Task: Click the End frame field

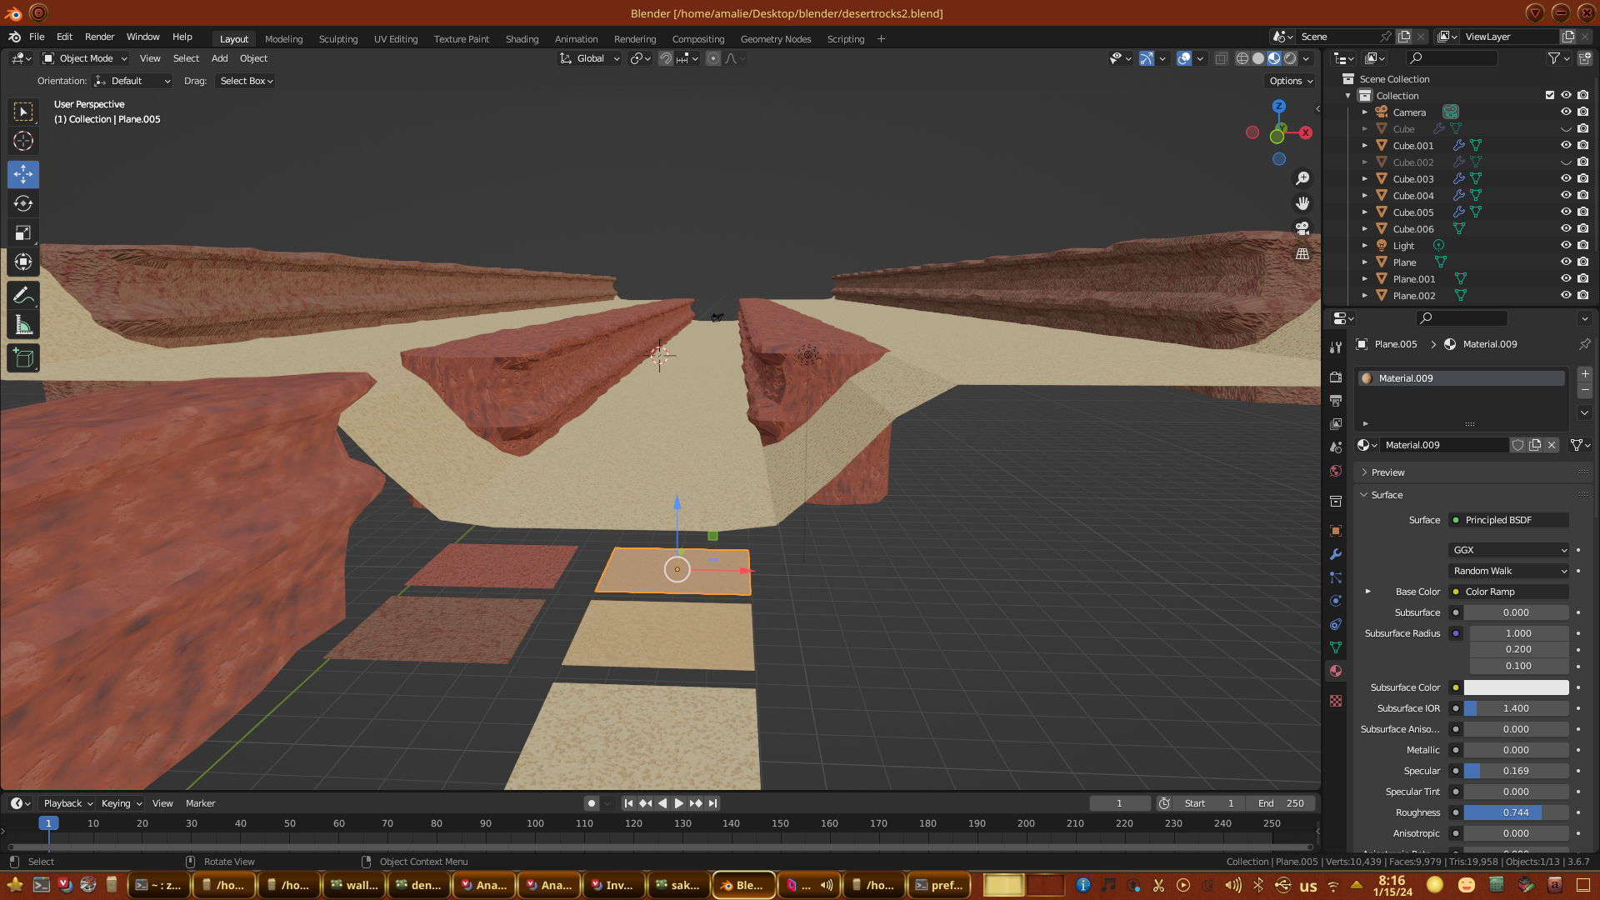Action: point(1281,803)
